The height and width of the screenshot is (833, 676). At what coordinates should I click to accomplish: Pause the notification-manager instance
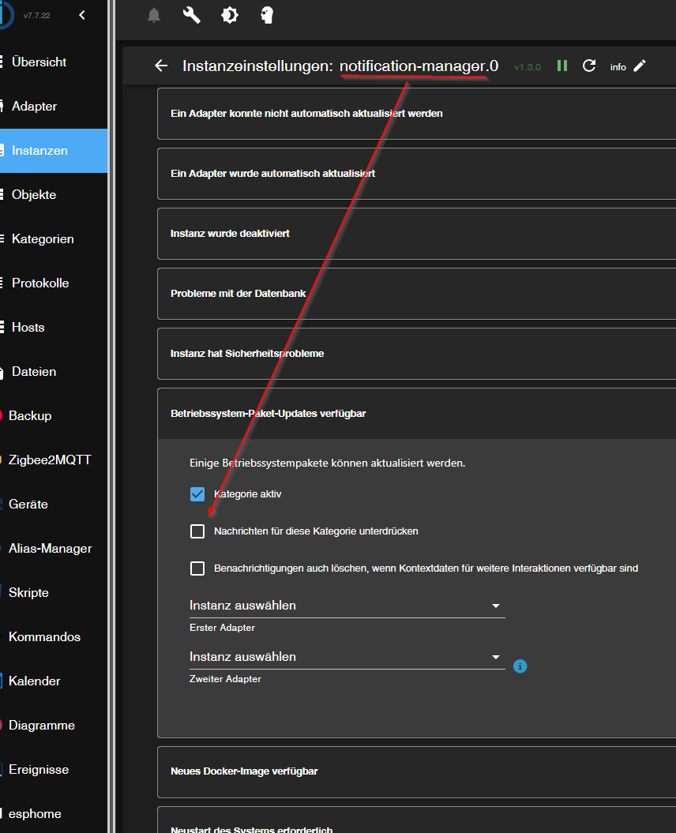[x=561, y=66]
